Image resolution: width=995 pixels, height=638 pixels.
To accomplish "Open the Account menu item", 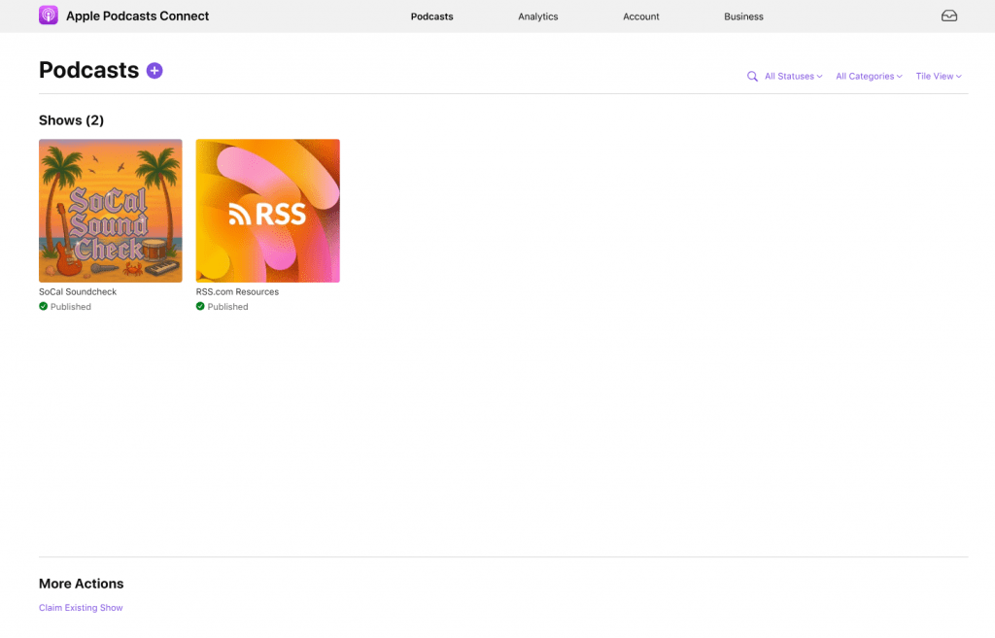I will click(640, 16).
